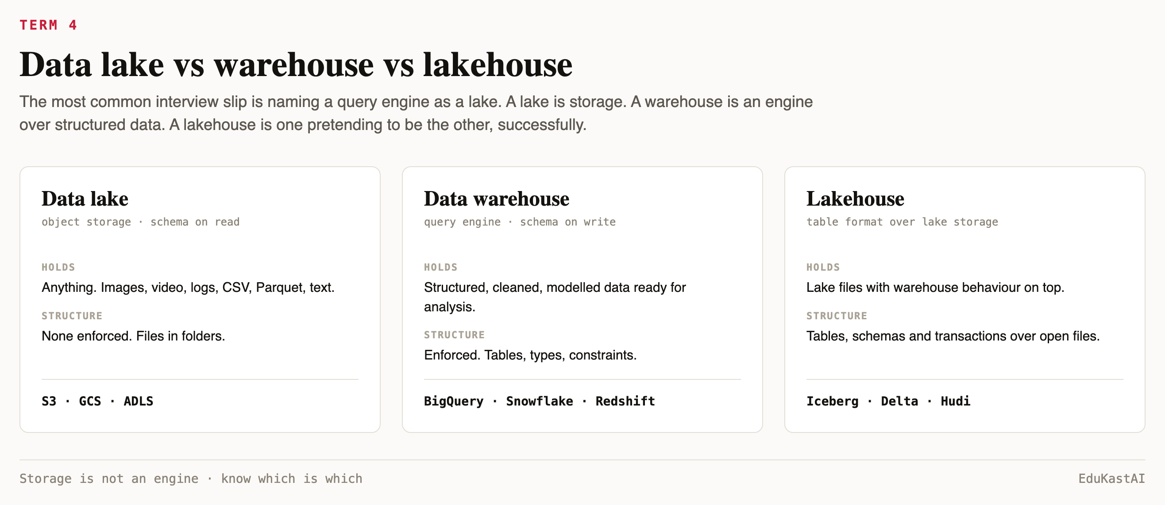Select 'table format over lake storage' subtitle
Image resolution: width=1165 pixels, height=505 pixels.
[x=902, y=222]
